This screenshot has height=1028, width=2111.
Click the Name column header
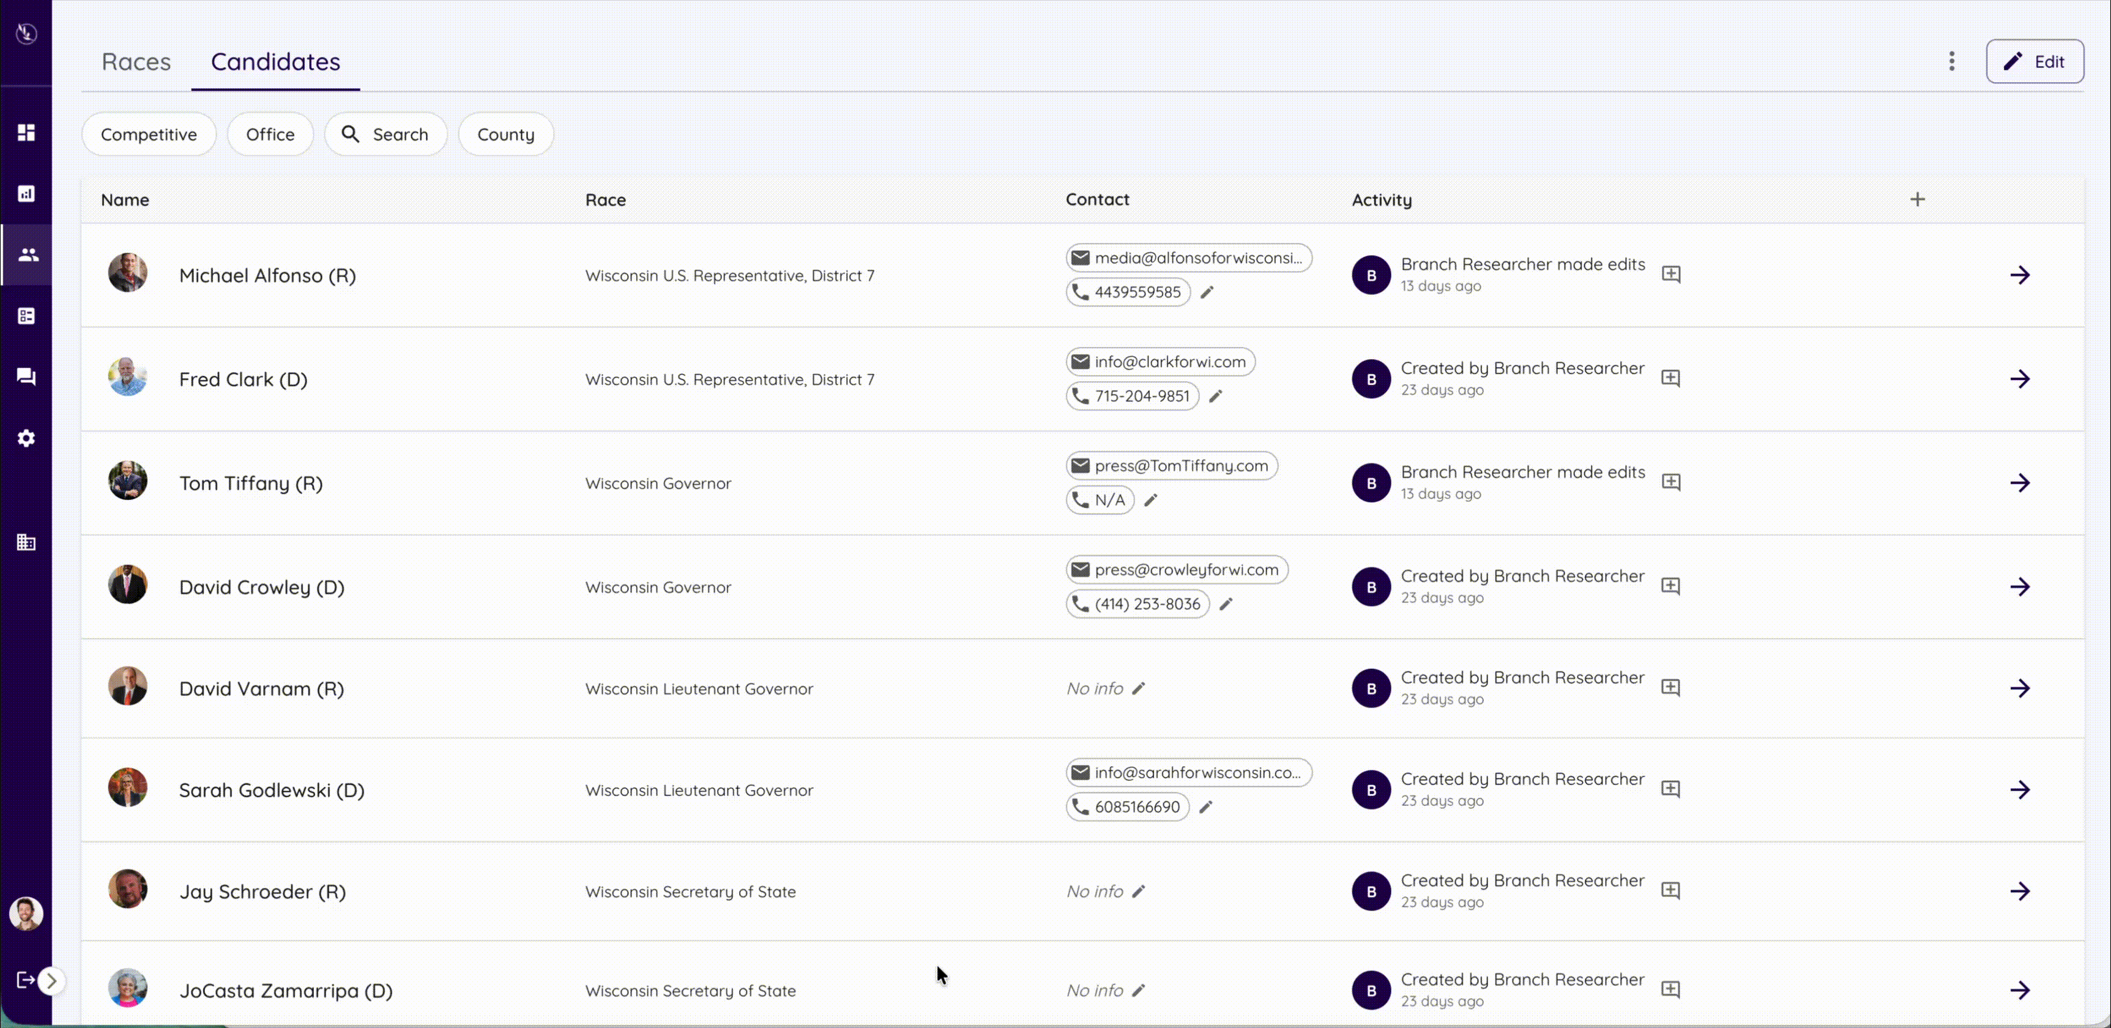[x=125, y=200]
